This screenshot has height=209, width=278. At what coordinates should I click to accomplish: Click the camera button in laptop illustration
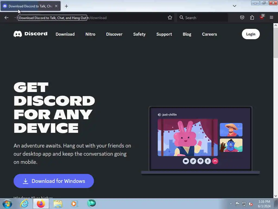click(186, 161)
